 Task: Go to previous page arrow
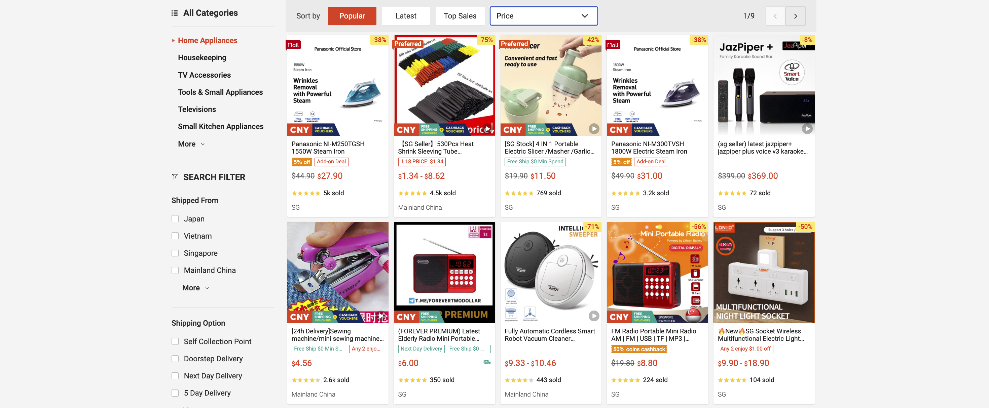click(x=775, y=16)
